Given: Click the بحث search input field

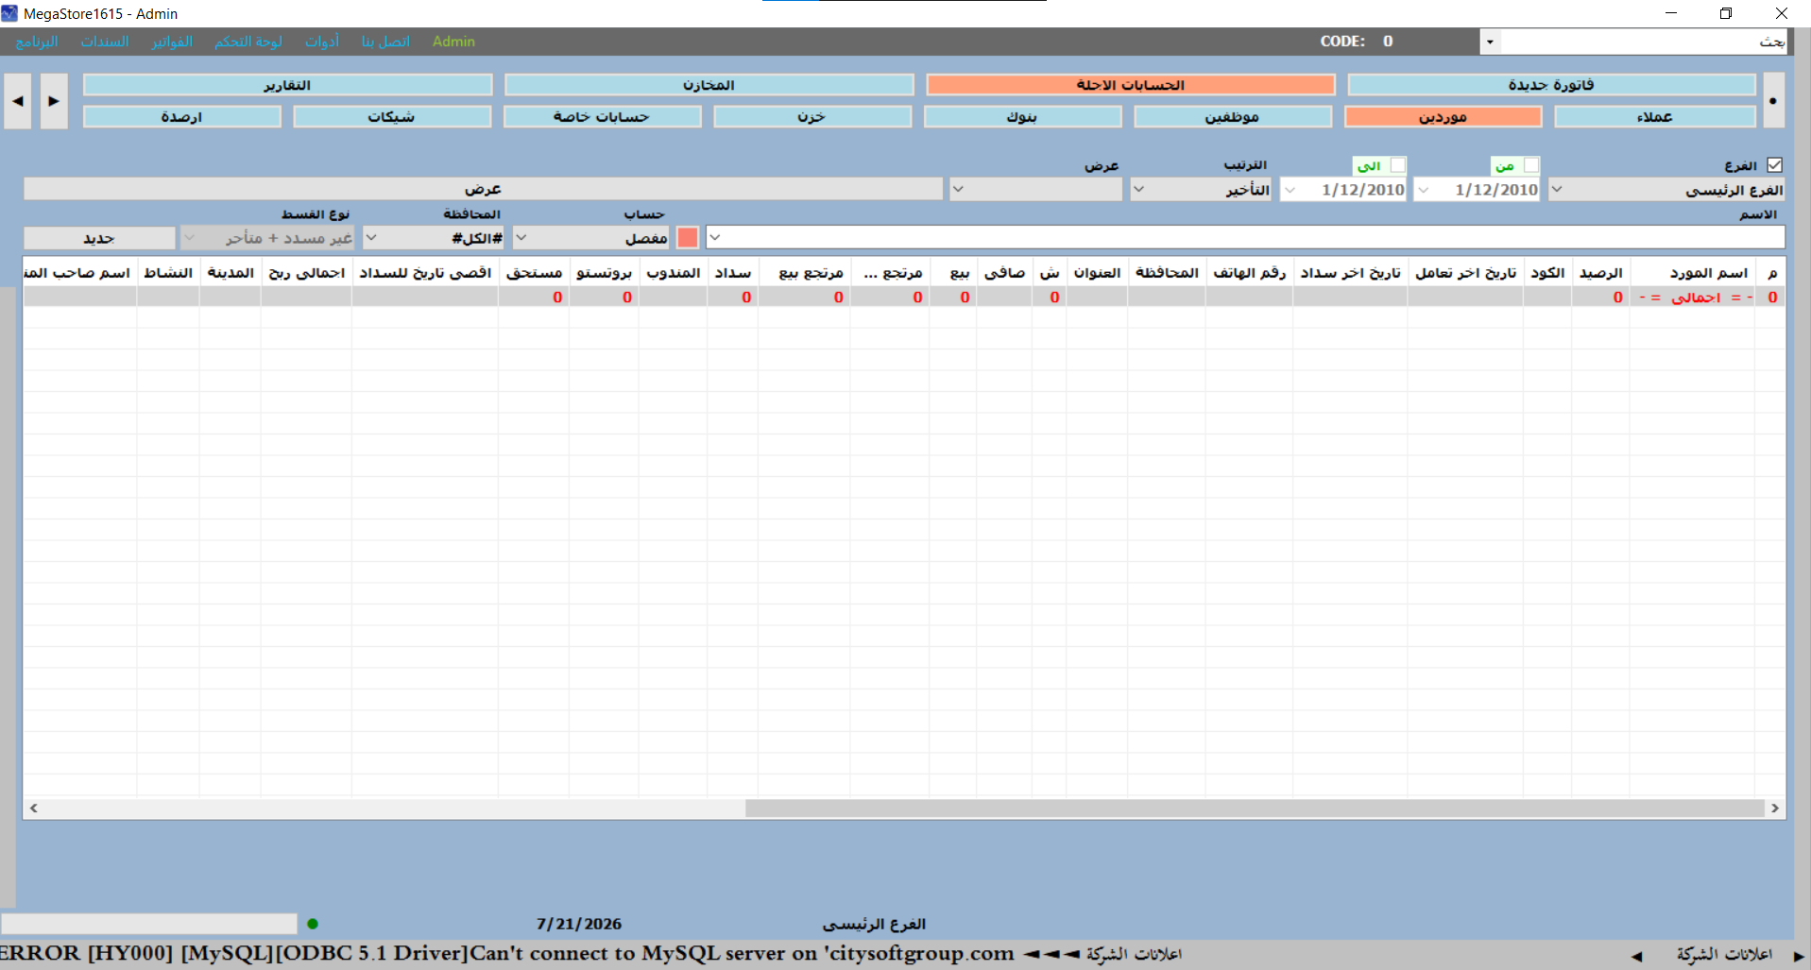Looking at the screenshot, I should point(1644,42).
